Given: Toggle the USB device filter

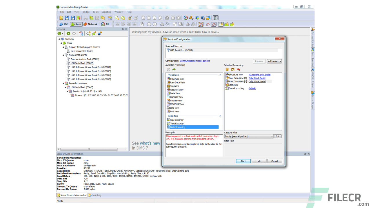Looking at the screenshot, I should click(64, 24).
